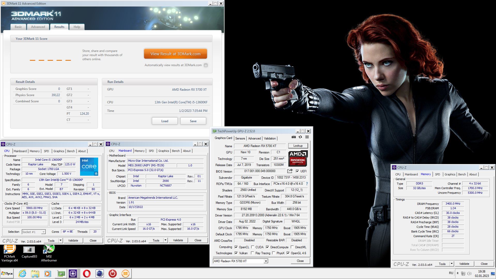Expand Tools arrow in CPU-Z Mainboard window

pyautogui.click(x=165, y=240)
